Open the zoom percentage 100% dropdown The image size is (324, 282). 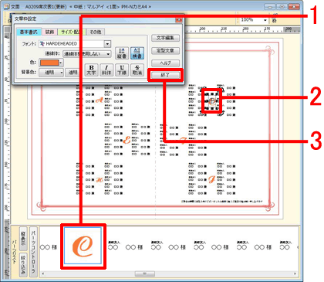[254, 20]
